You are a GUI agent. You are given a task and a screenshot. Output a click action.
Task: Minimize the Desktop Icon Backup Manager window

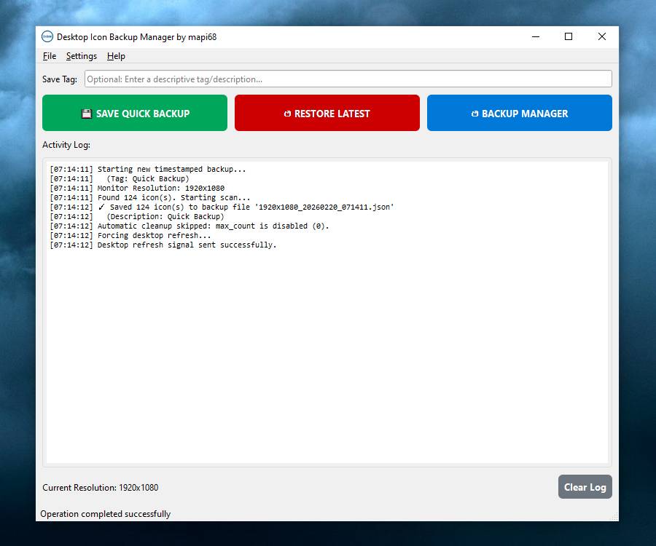[535, 36]
